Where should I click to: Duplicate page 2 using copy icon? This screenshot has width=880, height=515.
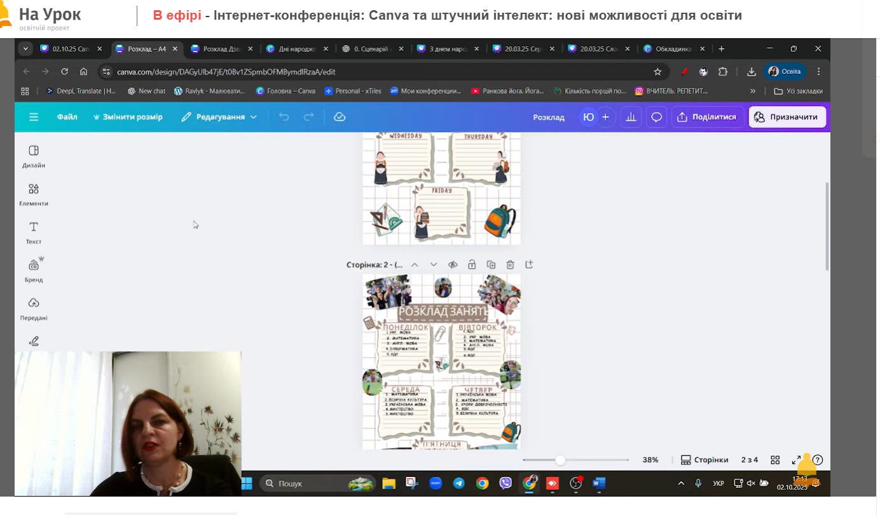click(491, 264)
